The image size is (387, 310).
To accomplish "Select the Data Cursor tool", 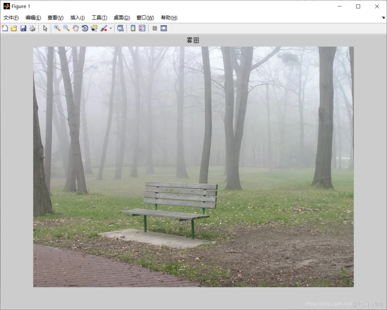I will [x=94, y=28].
